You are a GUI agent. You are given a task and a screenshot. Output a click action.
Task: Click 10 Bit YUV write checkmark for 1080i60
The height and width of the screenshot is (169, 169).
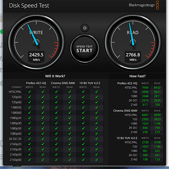[x=83, y=112]
